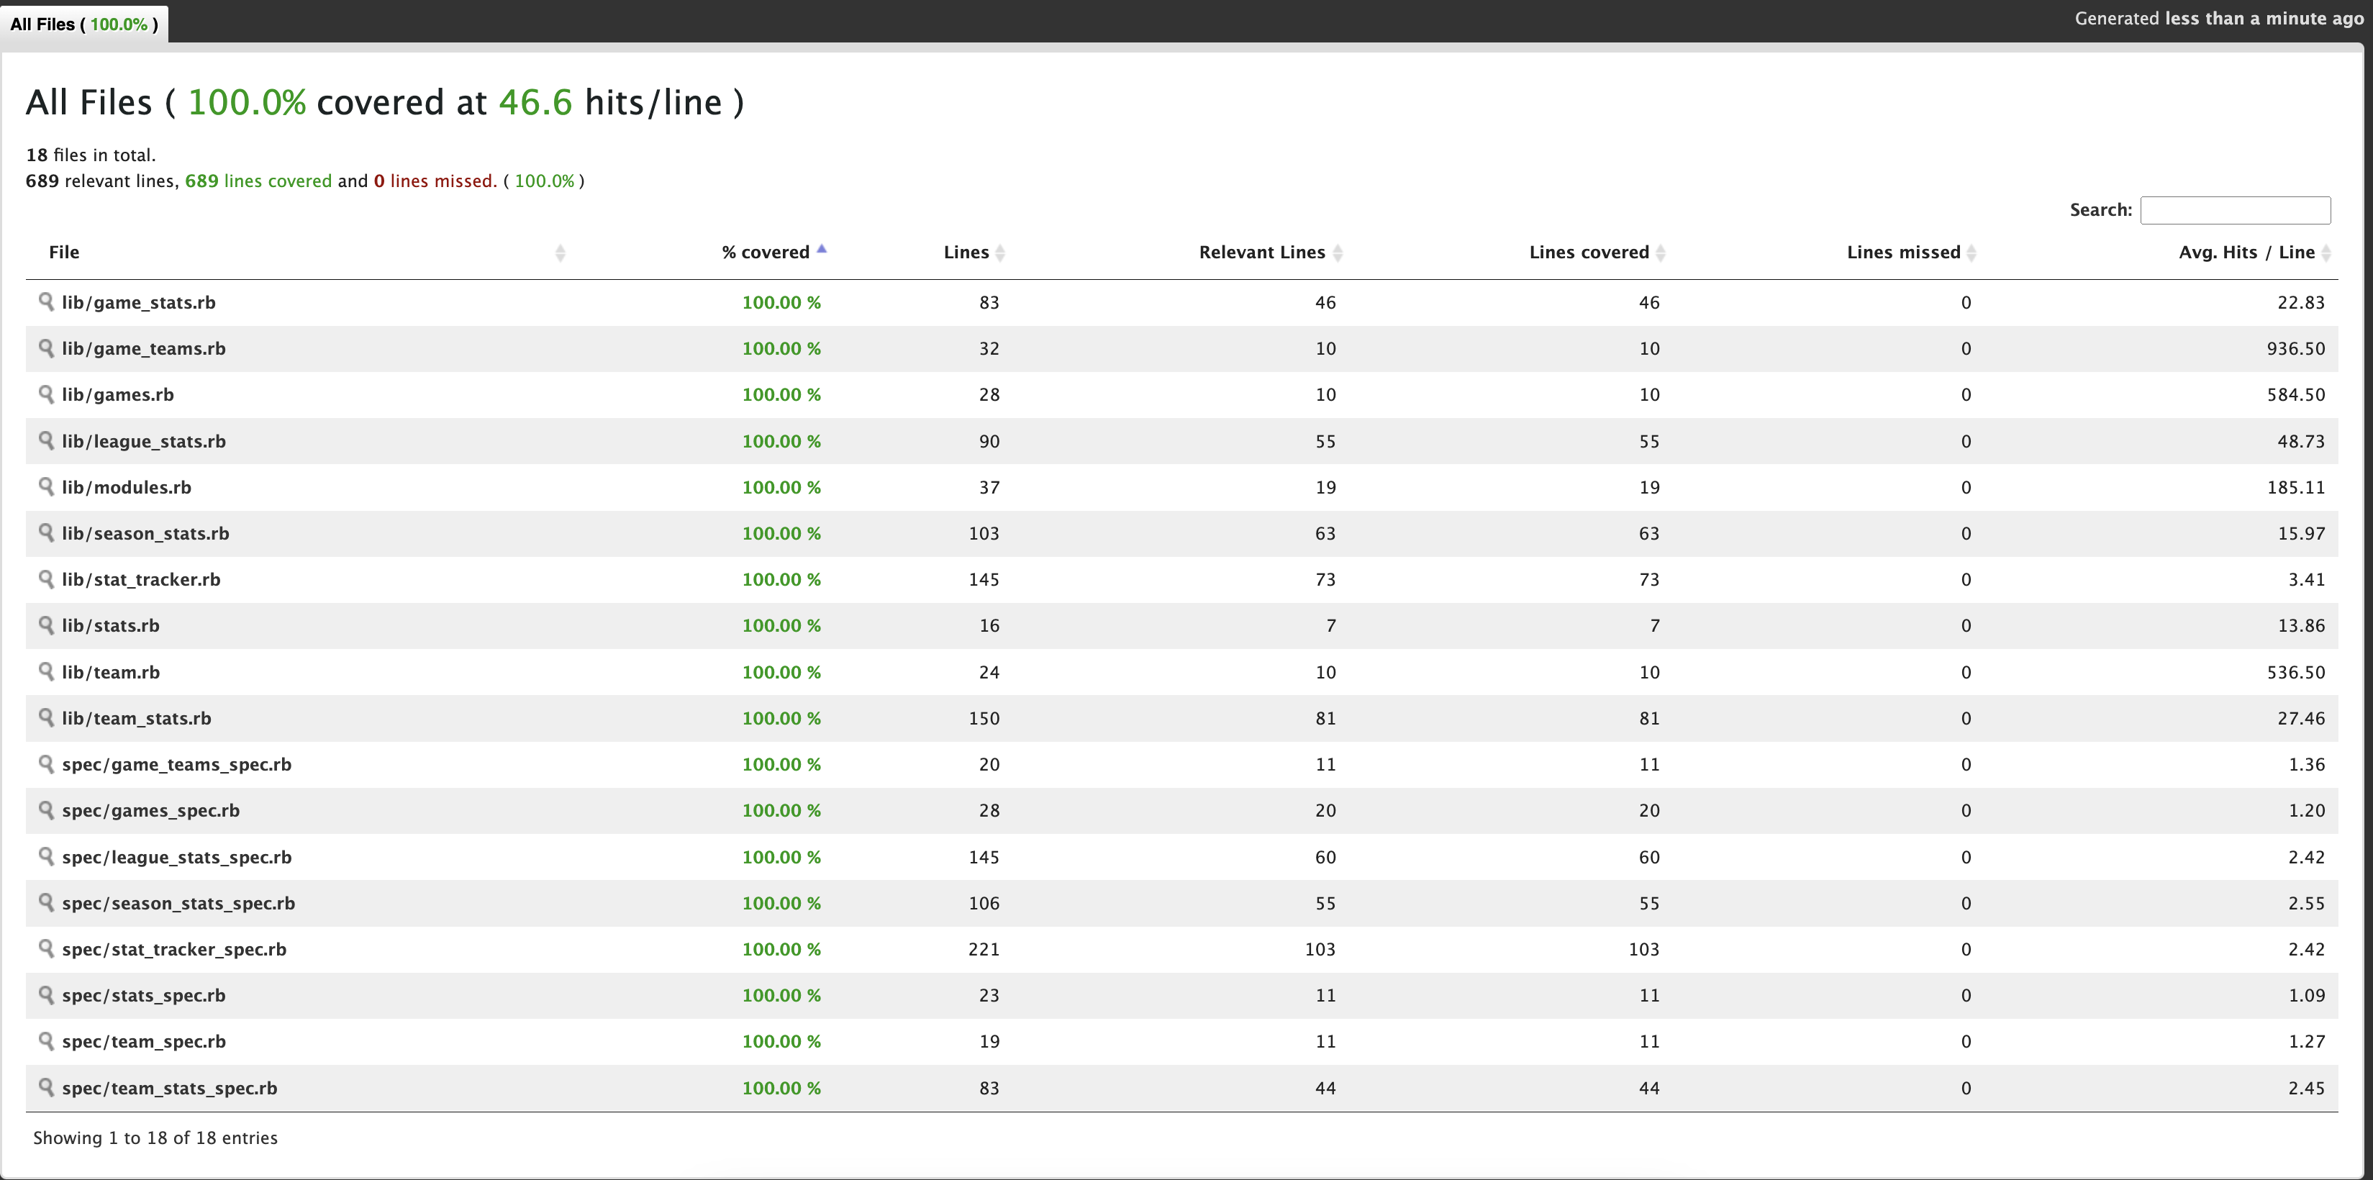The image size is (2373, 1180).
Task: Click magnifier icon beside spec/season_stats_spec.rb
Action: tap(46, 903)
